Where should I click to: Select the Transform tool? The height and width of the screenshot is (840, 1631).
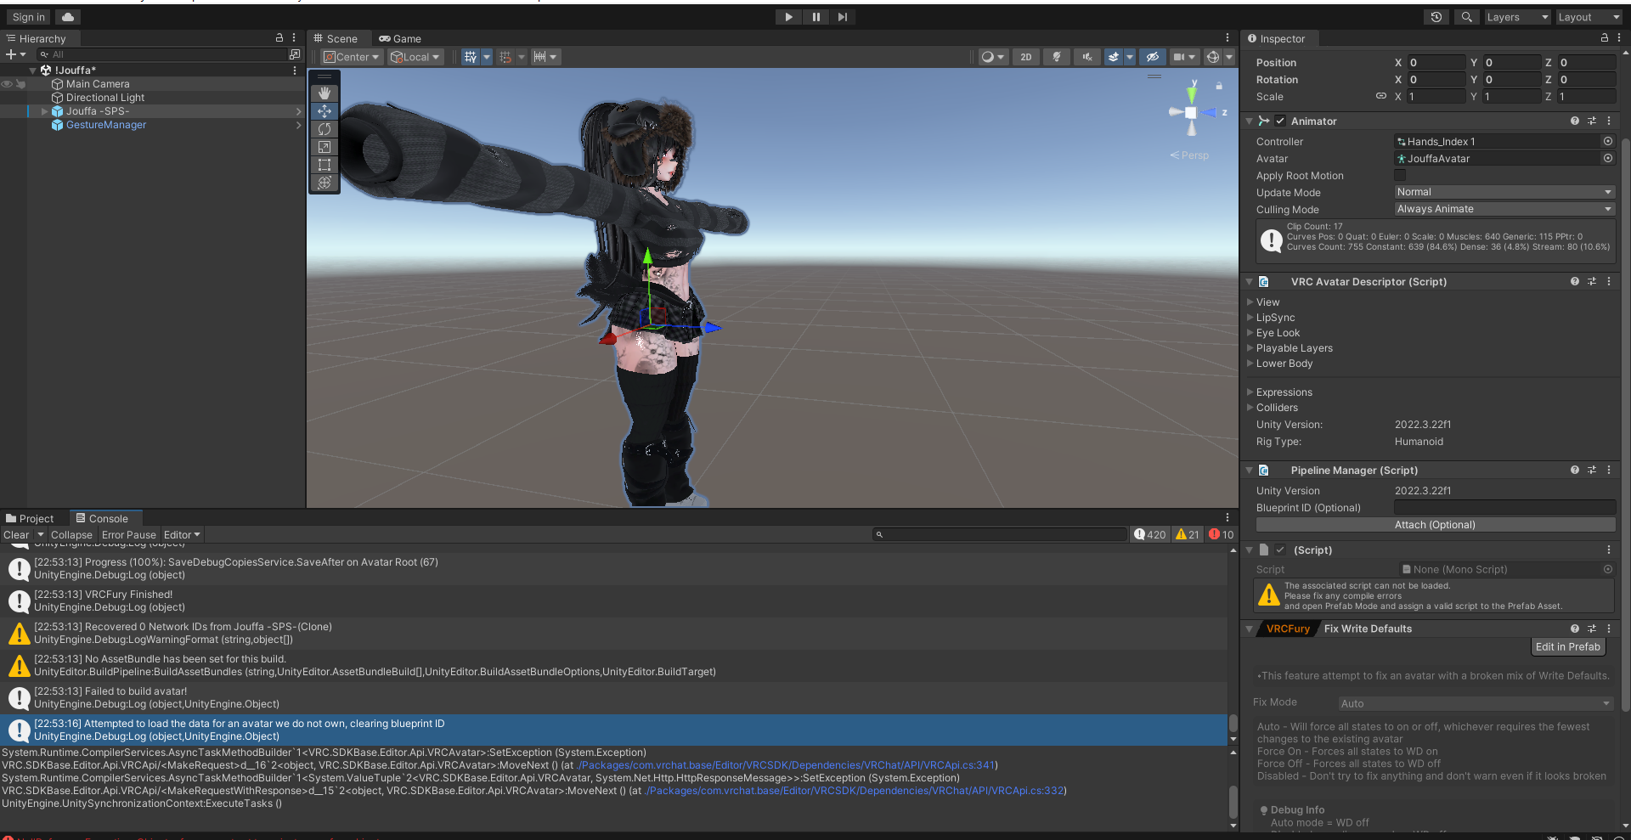click(325, 183)
